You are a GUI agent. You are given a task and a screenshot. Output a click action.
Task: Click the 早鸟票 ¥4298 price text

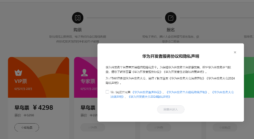[x=34, y=107]
